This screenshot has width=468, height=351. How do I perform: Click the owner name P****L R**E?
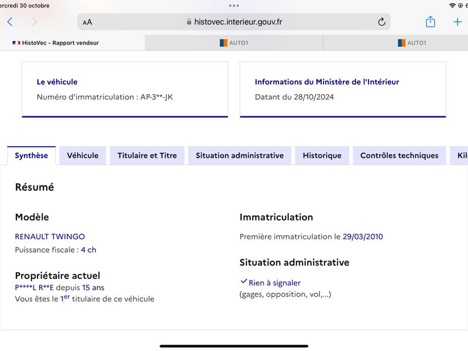coord(35,288)
